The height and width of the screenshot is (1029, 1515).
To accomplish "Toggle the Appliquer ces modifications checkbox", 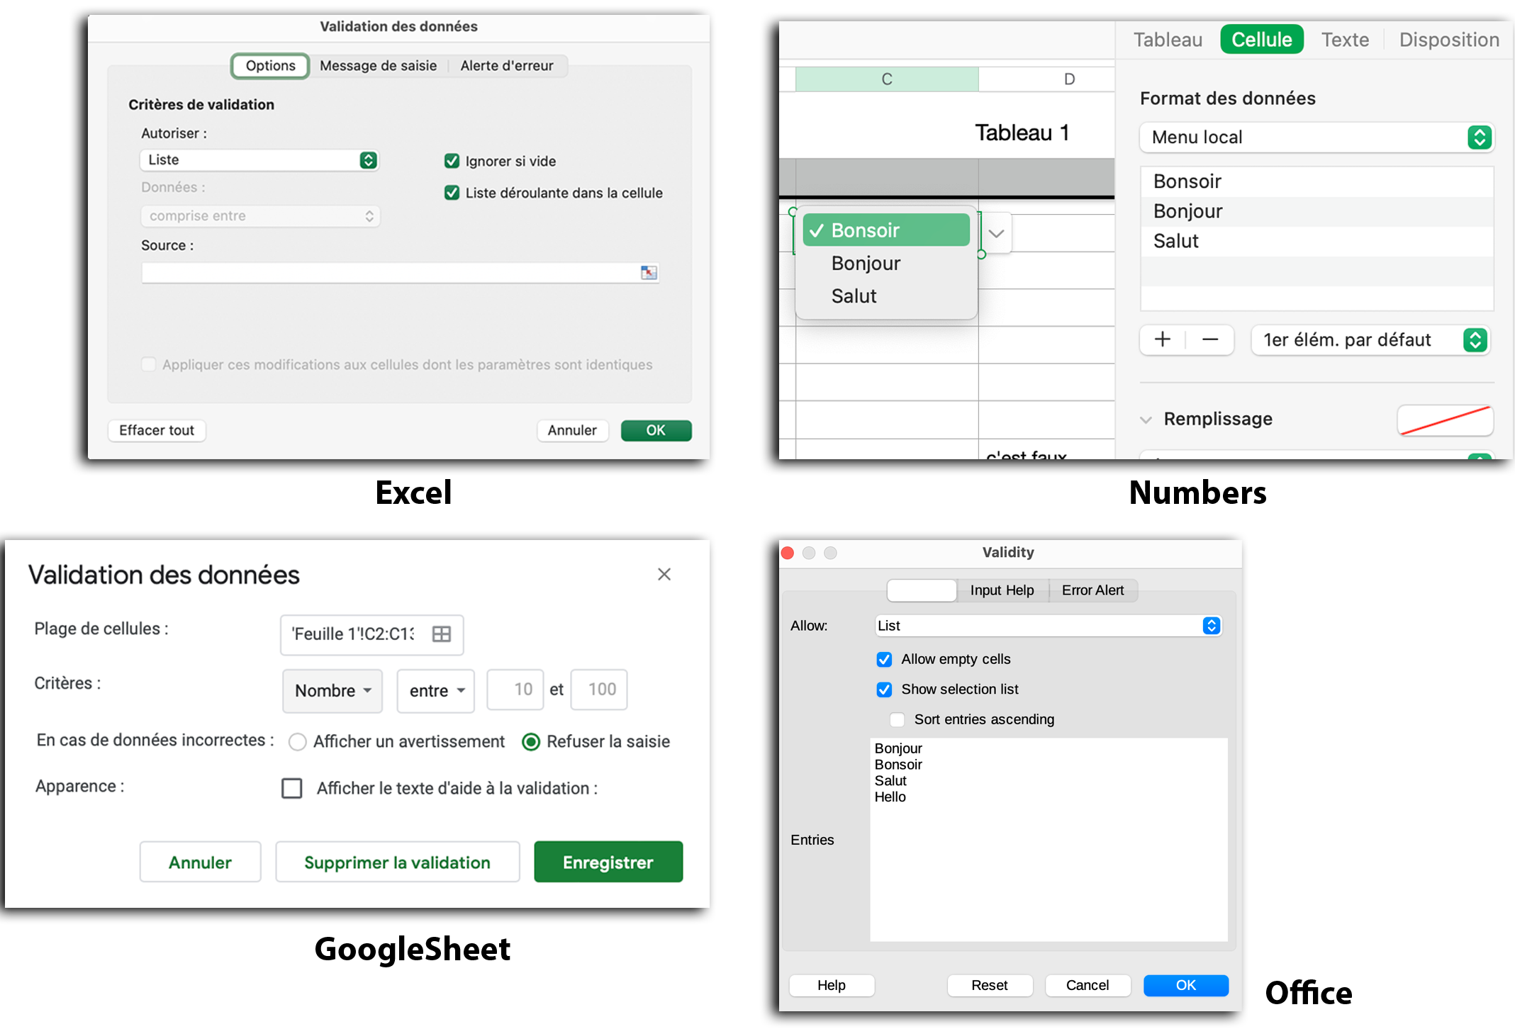I will point(148,364).
